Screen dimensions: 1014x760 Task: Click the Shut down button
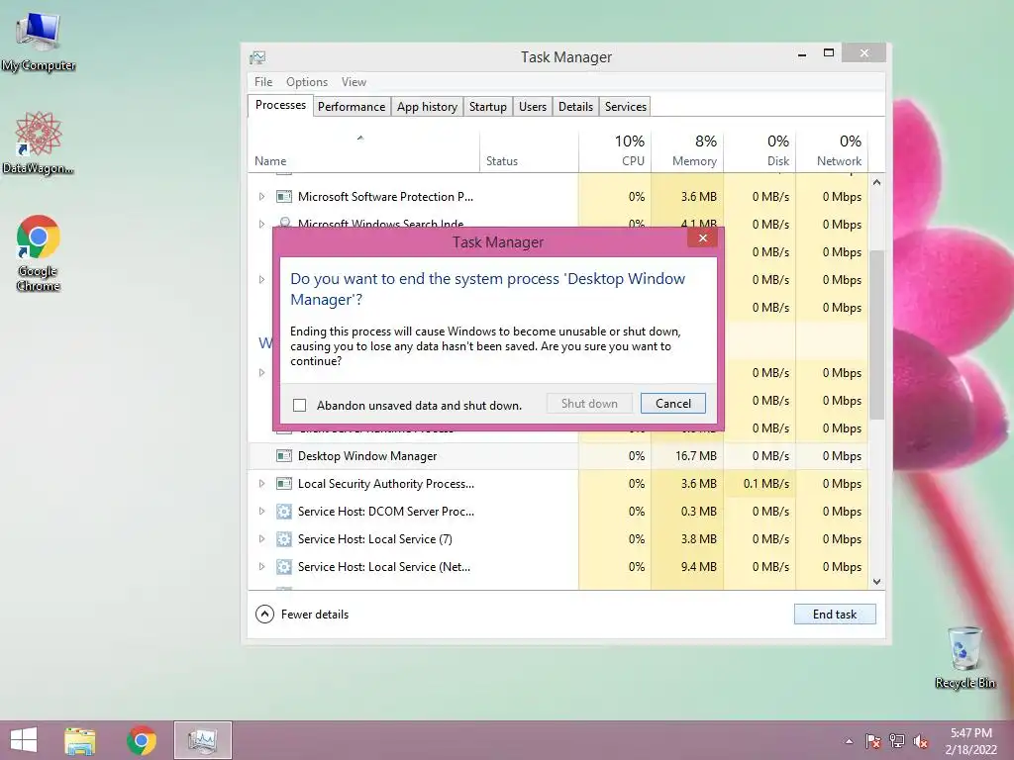click(x=589, y=404)
